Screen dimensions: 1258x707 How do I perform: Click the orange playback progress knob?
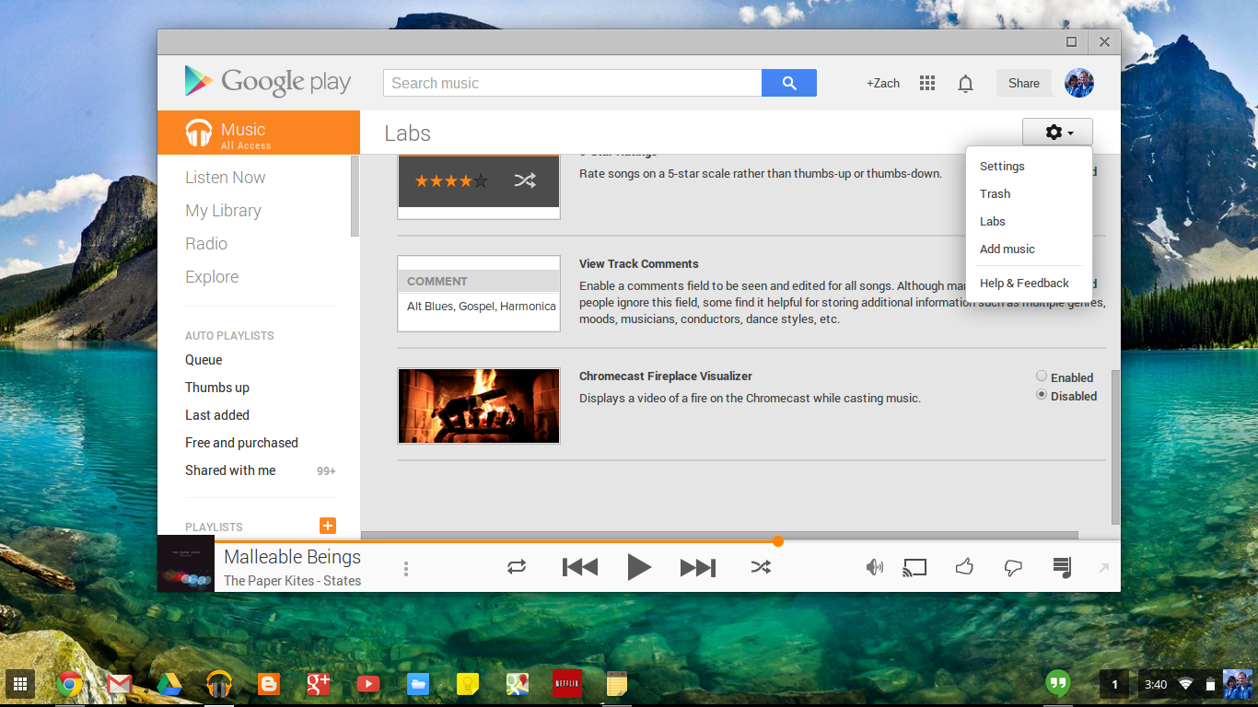click(778, 541)
